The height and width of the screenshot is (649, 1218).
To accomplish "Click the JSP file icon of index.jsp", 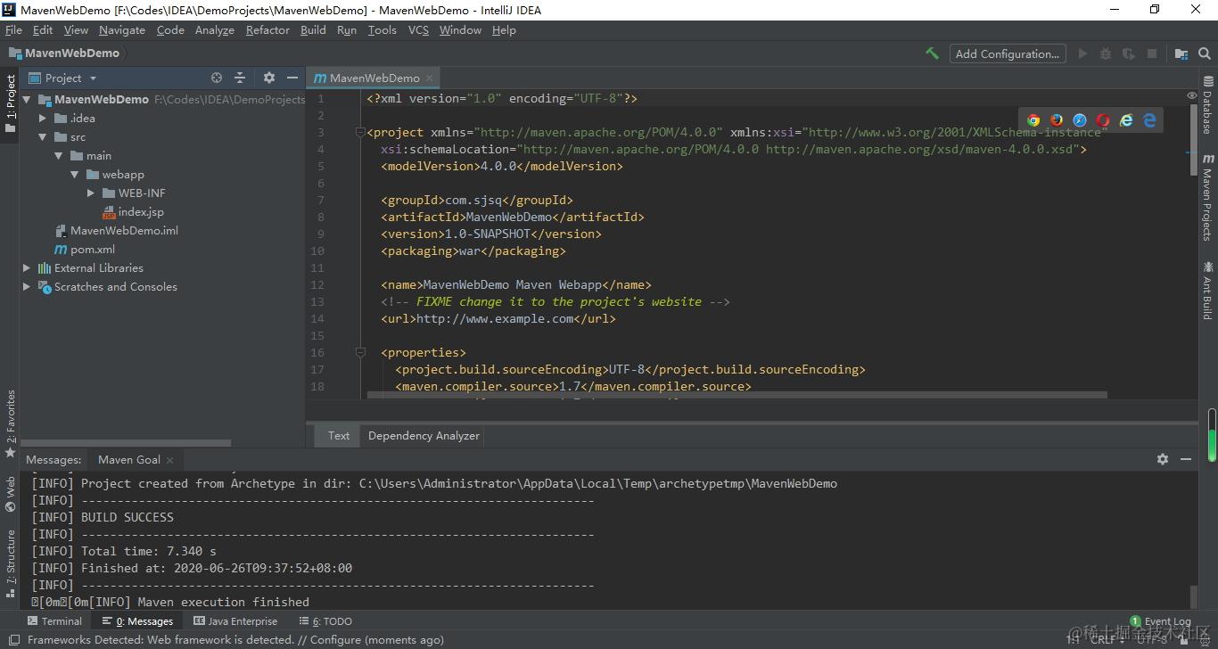I will click(x=109, y=212).
